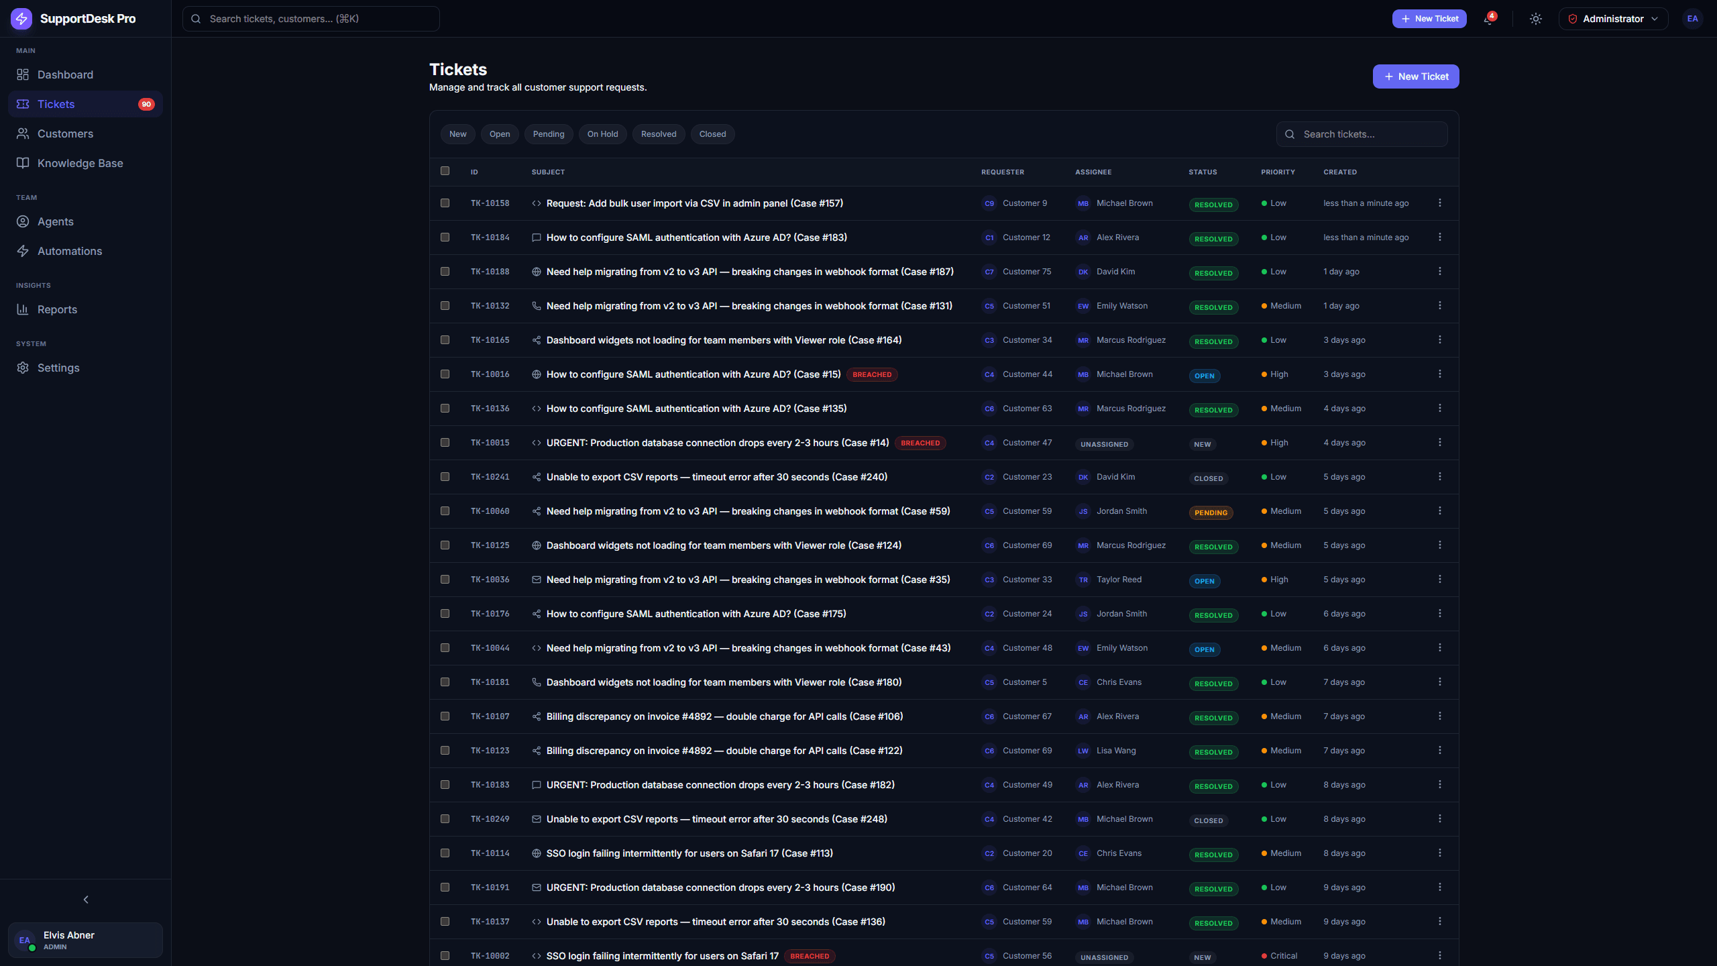Click the MB avatar for TK-10158 assignee
The height and width of the screenshot is (966, 1717).
[1083, 203]
